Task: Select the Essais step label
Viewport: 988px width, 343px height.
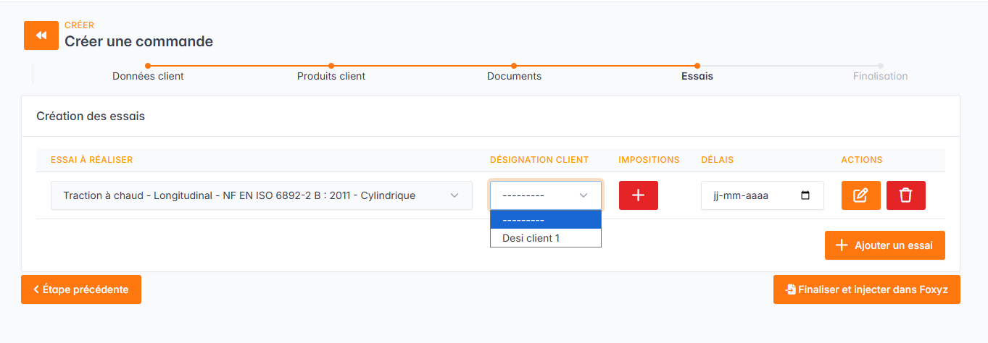Action: [697, 76]
